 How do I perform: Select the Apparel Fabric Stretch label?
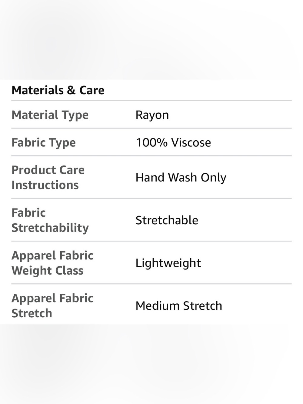pos(52,306)
